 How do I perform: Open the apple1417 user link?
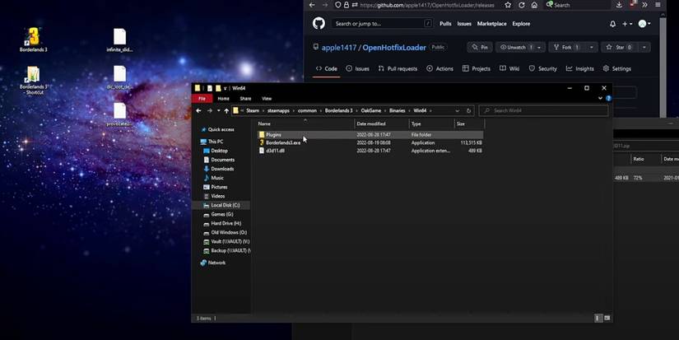[x=338, y=48]
